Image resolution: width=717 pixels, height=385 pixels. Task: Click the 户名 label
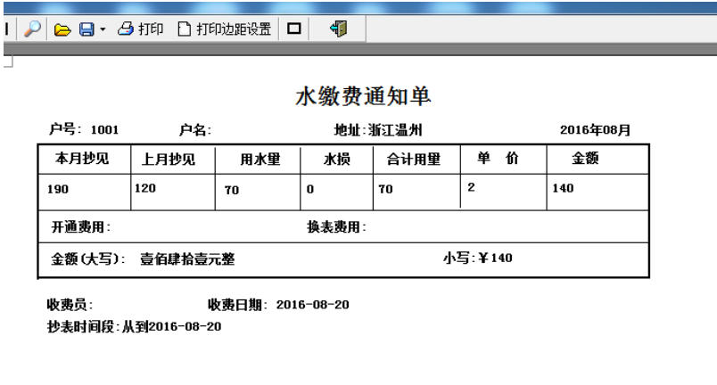194,130
